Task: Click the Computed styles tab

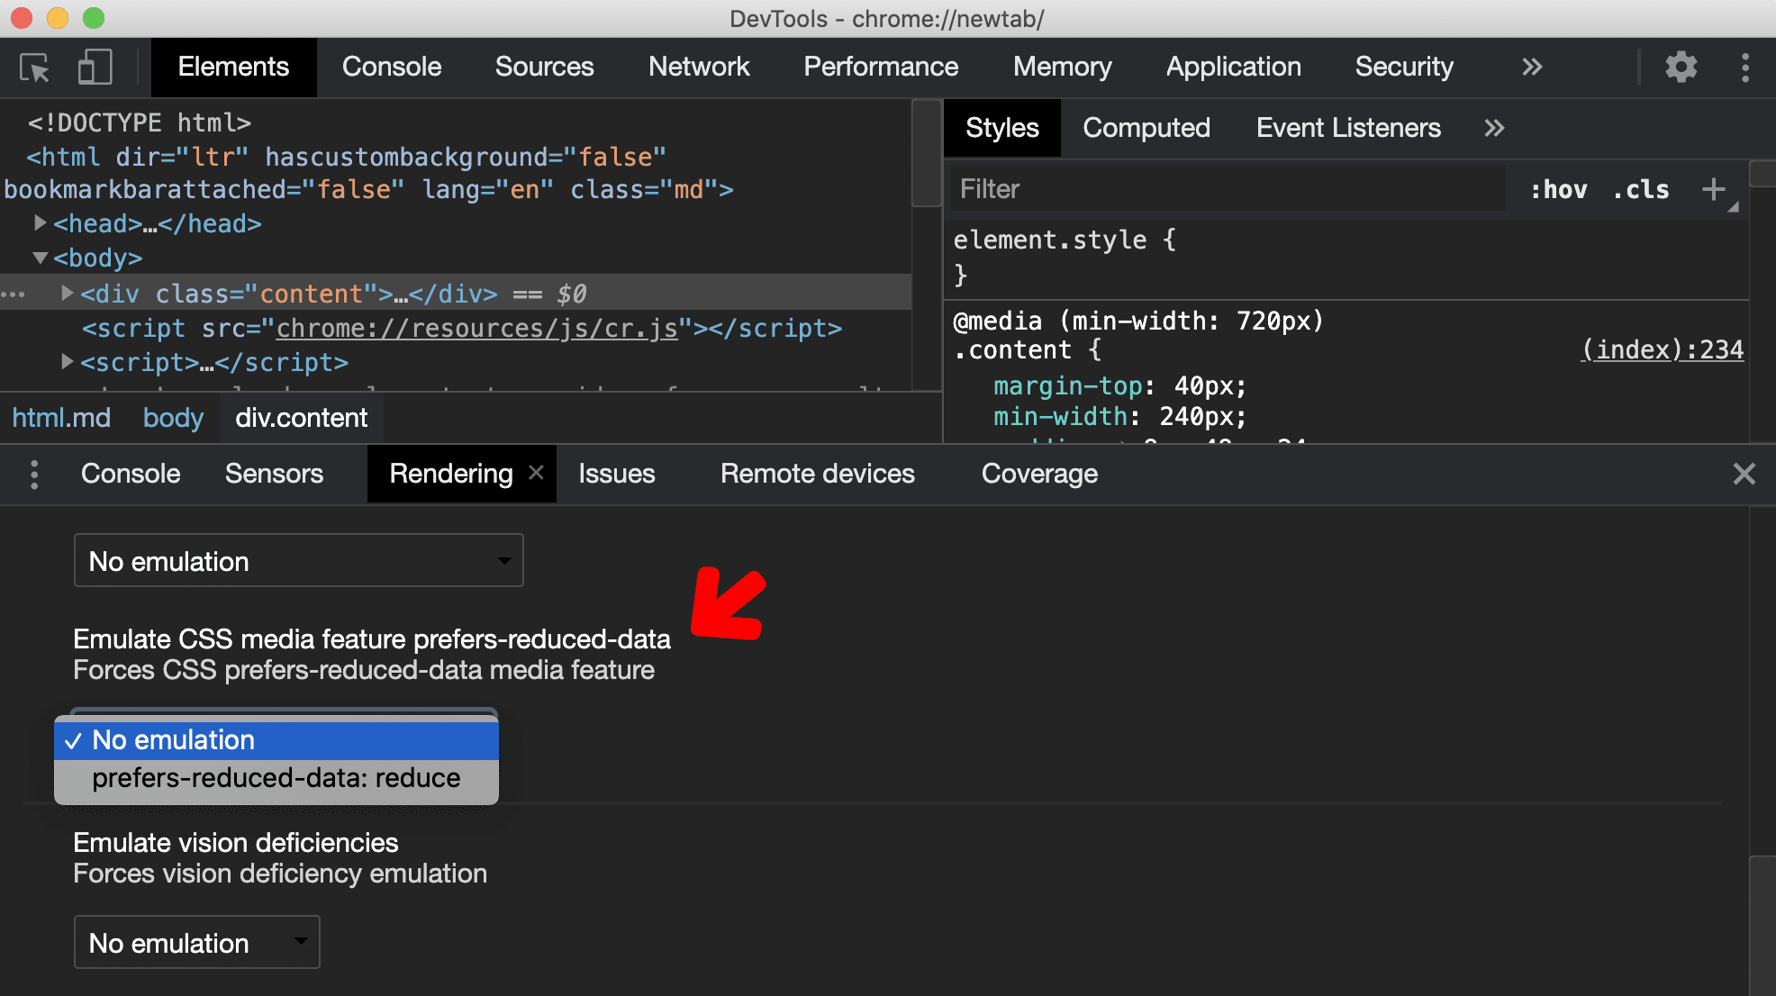Action: pos(1146,127)
